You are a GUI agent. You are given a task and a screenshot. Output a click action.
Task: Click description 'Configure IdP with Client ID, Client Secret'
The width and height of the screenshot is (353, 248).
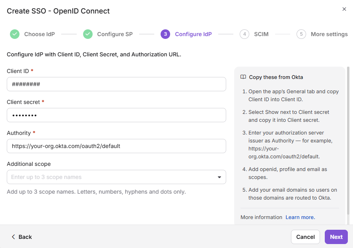tap(94, 54)
